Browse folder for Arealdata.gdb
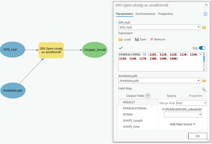The width and height of the screenshot is (211, 144). [x=204, y=81]
